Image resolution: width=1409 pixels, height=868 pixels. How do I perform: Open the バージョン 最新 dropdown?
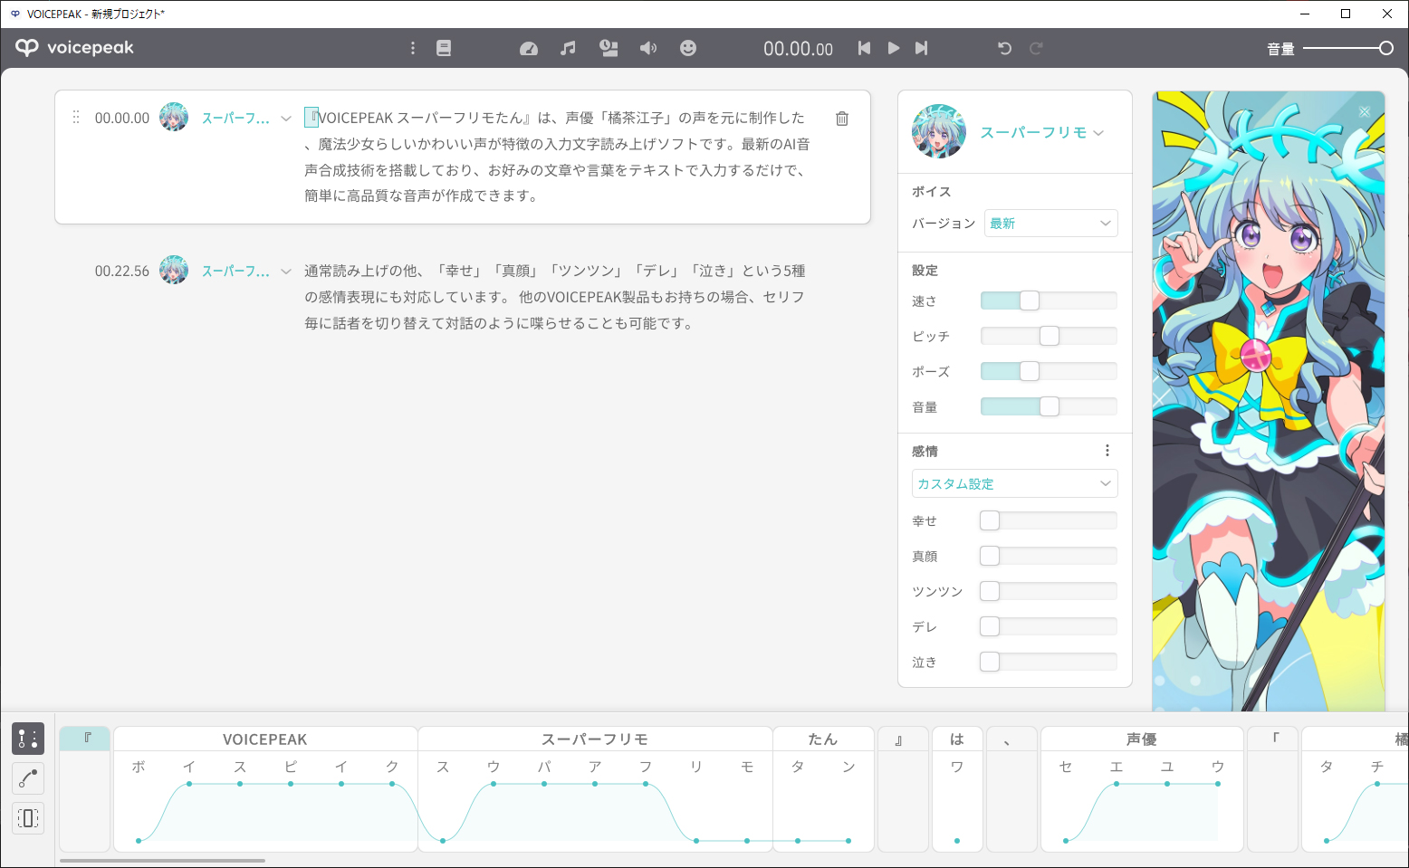click(x=1050, y=224)
